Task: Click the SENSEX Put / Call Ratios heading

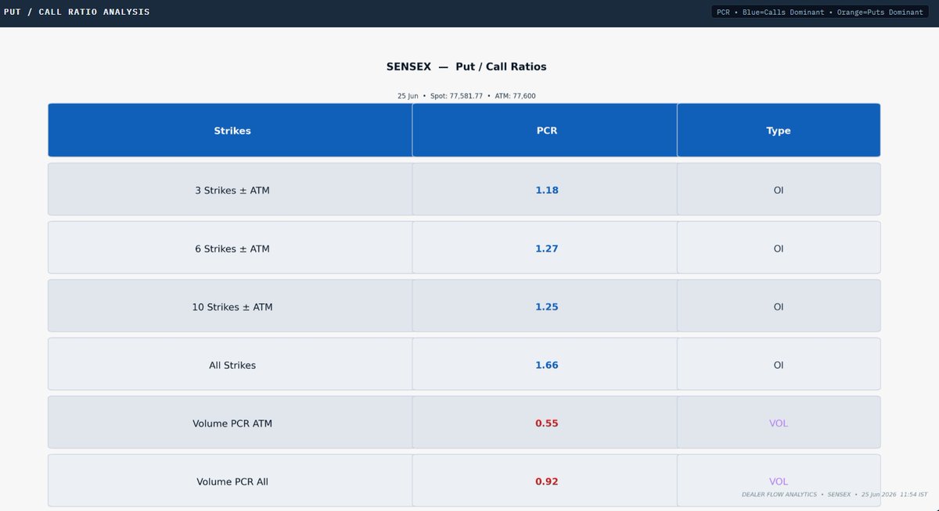Action: pos(466,66)
